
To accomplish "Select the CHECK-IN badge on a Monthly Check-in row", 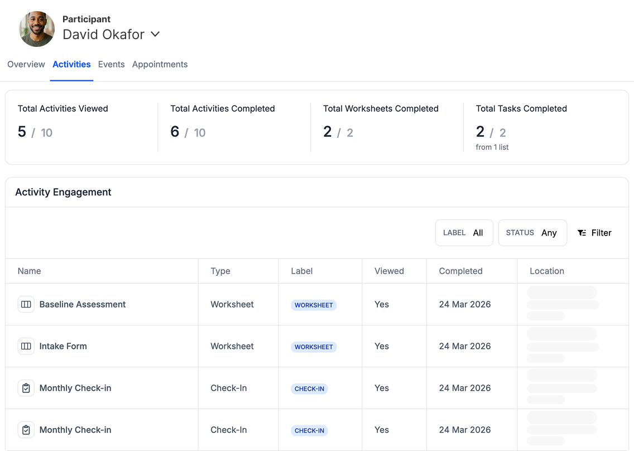I will click(309, 388).
